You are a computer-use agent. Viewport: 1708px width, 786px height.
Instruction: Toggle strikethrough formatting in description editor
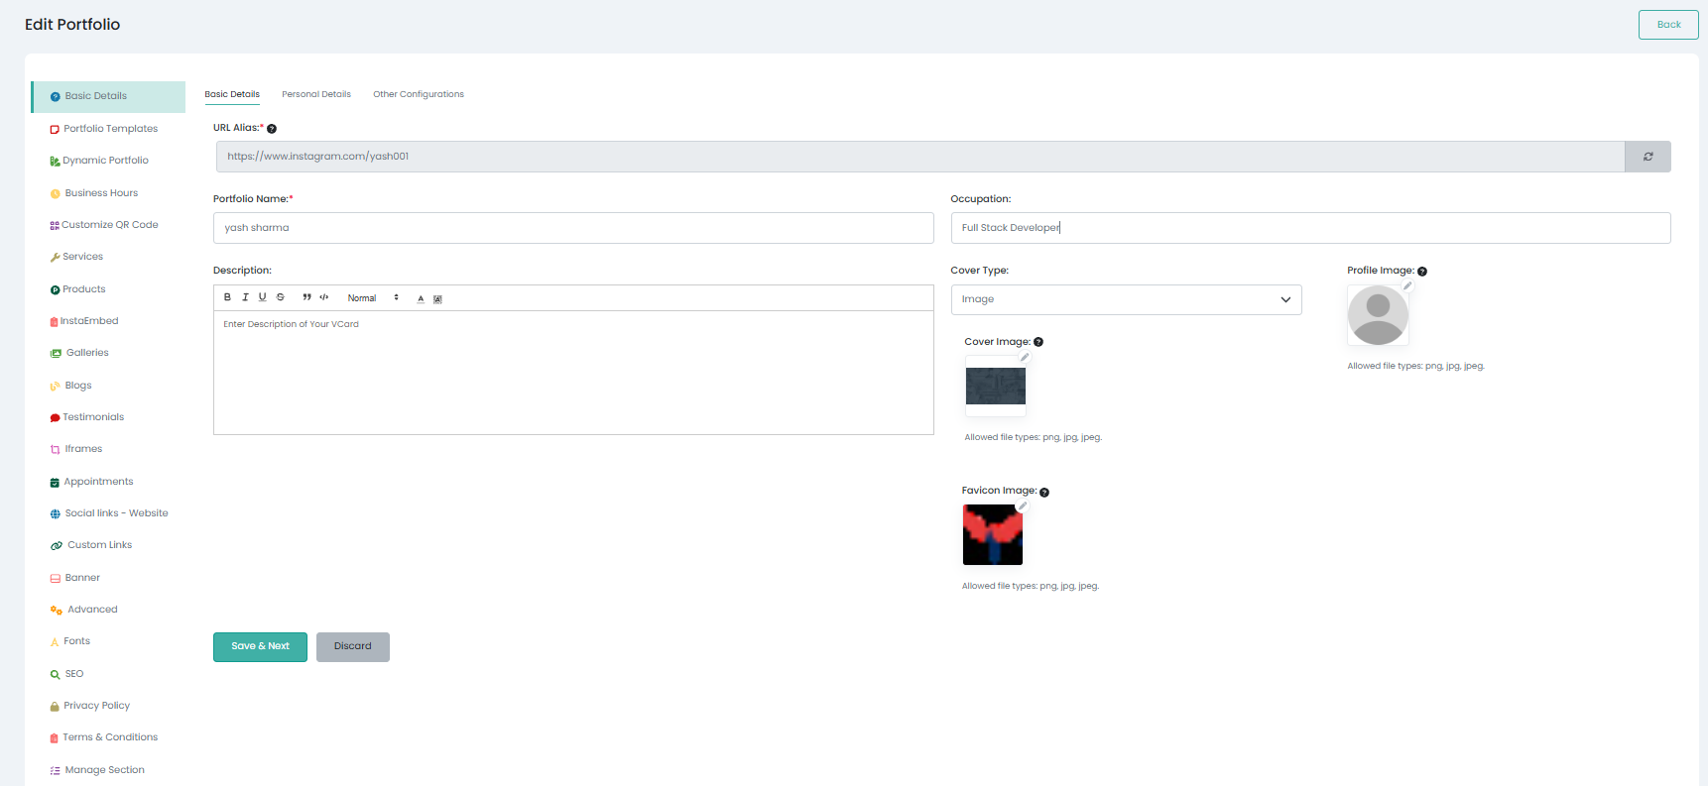281,297
